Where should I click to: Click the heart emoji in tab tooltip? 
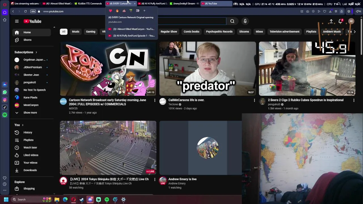click(111, 11)
